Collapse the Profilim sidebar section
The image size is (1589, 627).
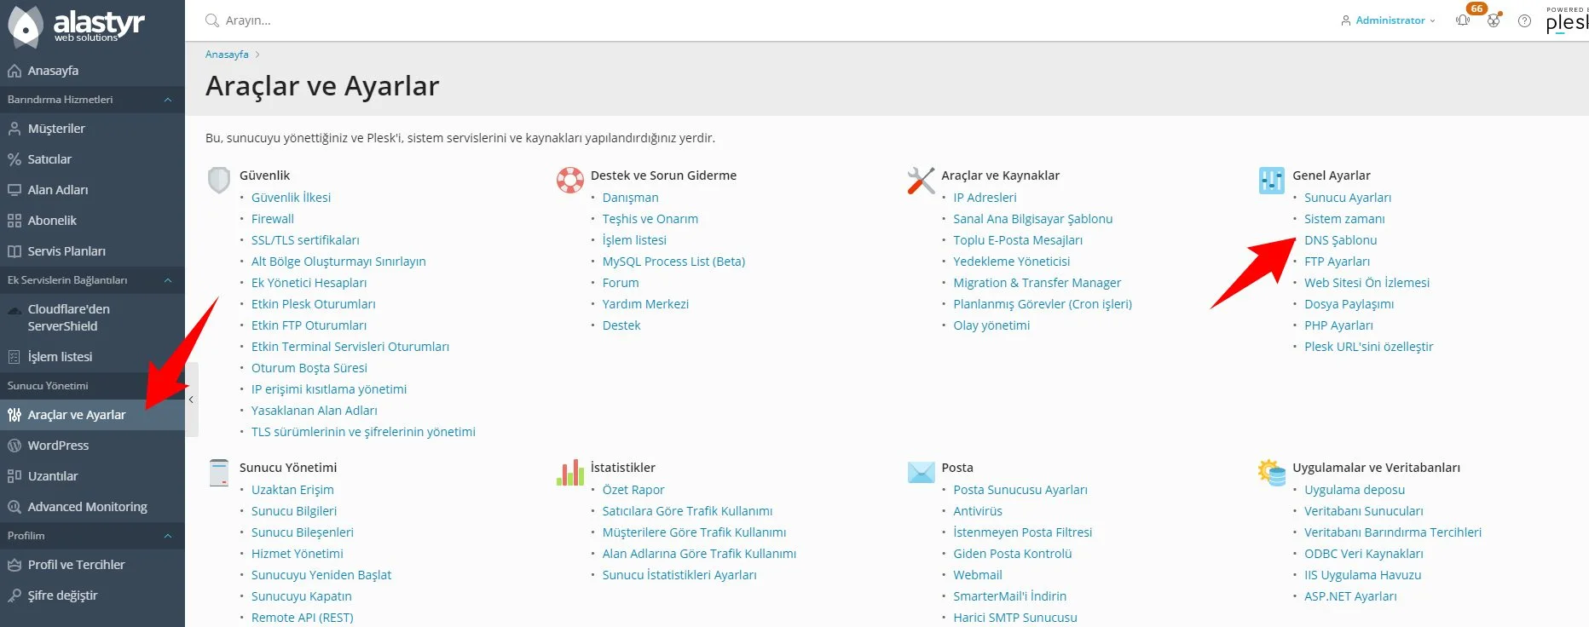coord(168,536)
